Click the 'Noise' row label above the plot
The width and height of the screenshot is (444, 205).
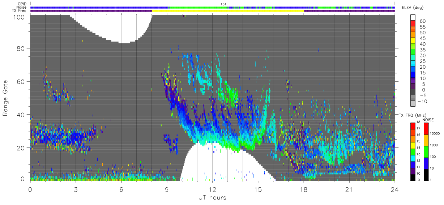pyautogui.click(x=21, y=7)
